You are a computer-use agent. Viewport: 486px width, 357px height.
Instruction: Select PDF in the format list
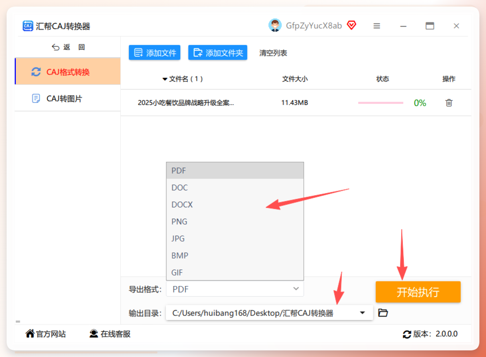[235, 171]
